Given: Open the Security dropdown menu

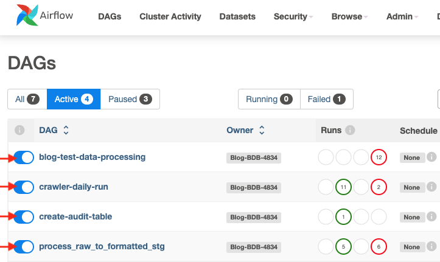Looking at the screenshot, I should 293,16.
